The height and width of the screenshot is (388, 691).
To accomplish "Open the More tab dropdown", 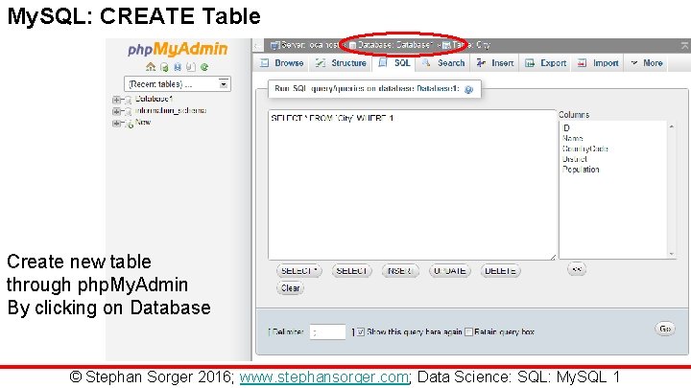I will 647,63.
